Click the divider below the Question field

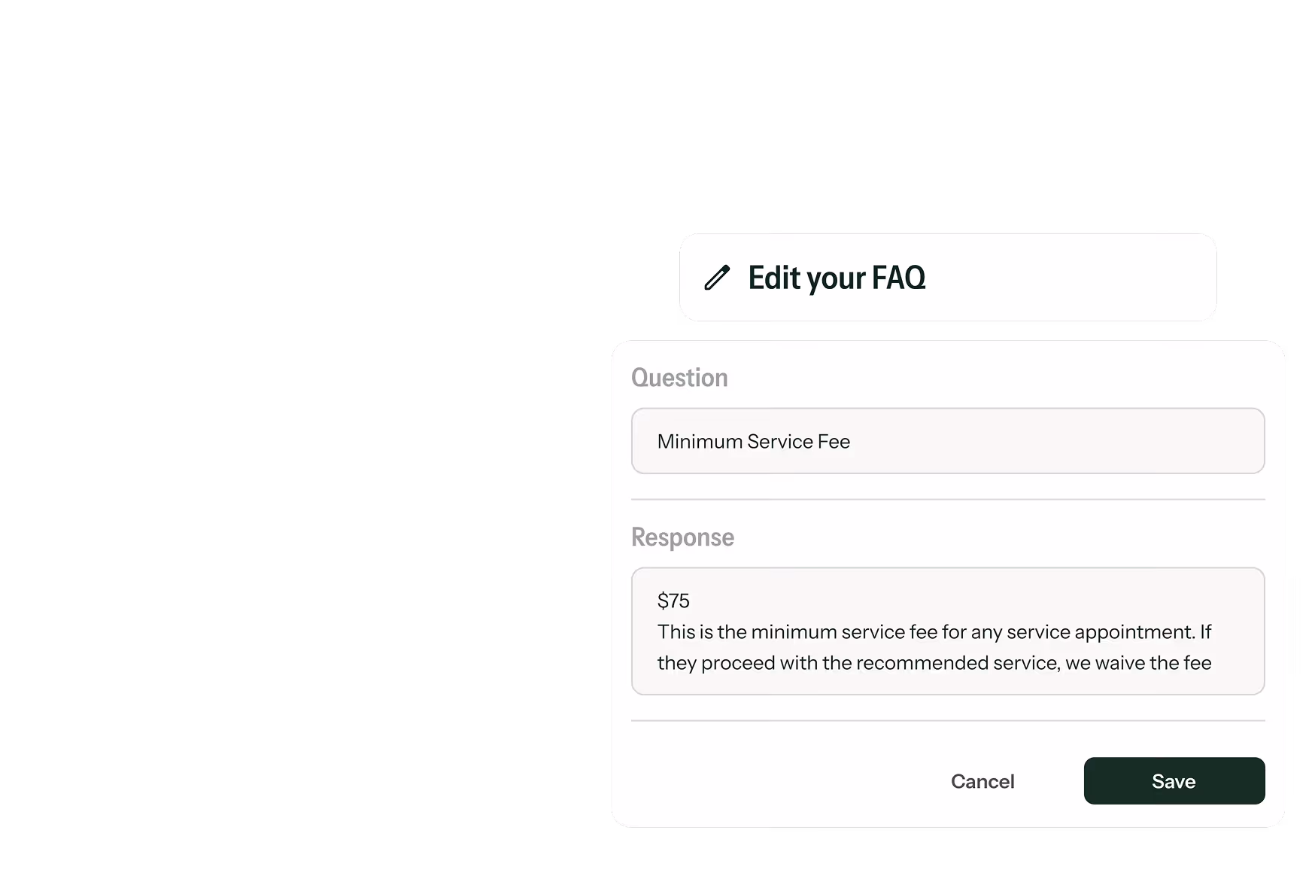pyautogui.click(x=948, y=498)
